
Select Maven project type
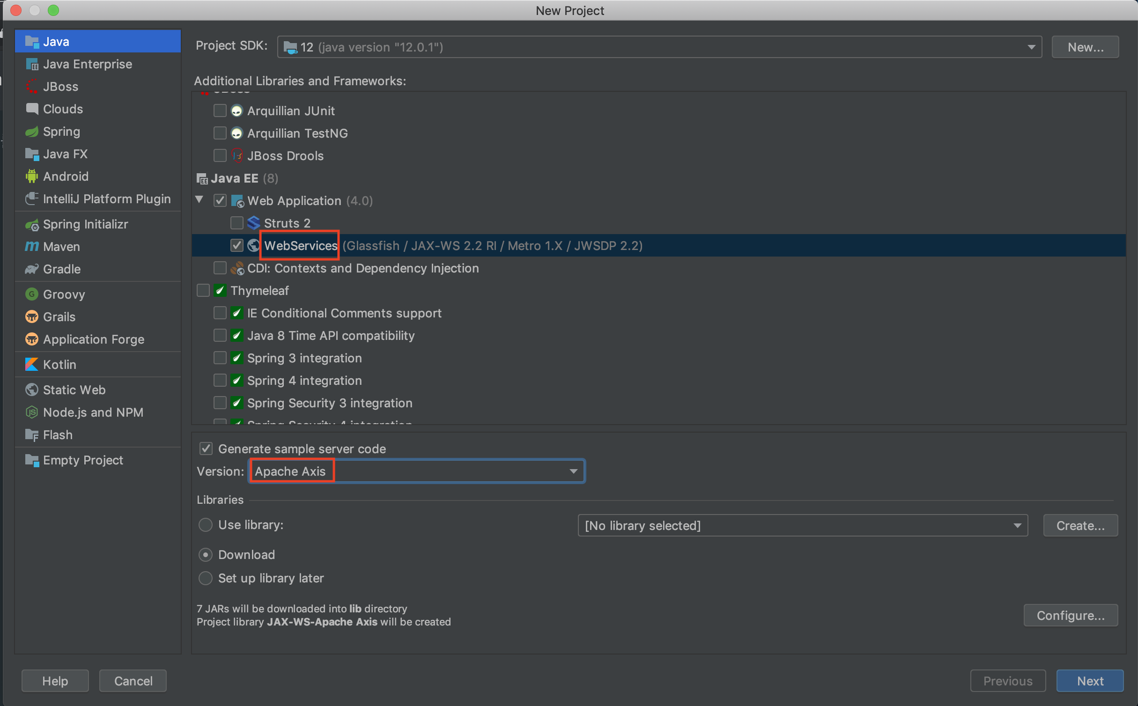(98, 247)
